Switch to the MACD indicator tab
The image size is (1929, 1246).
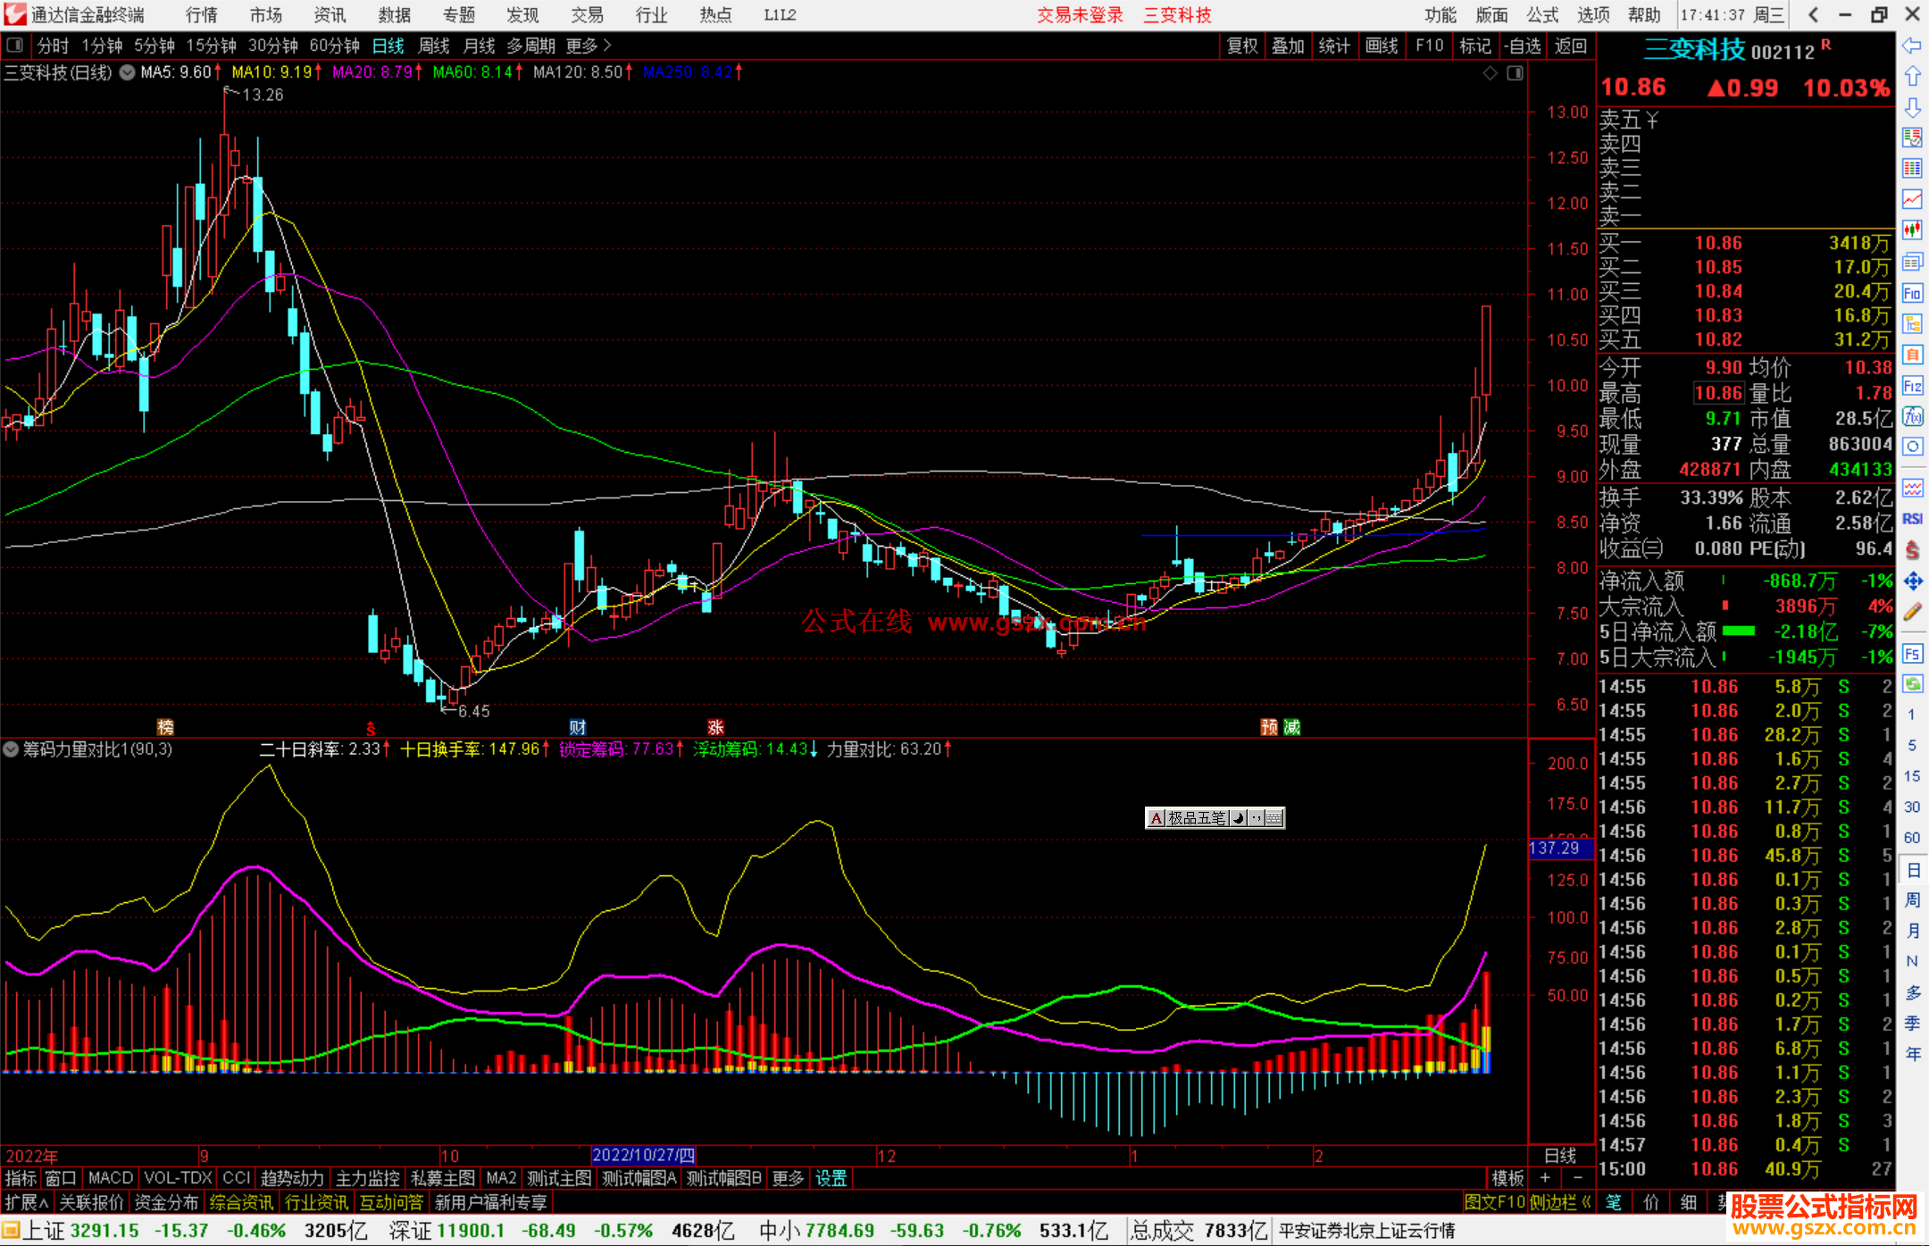[x=110, y=1178]
